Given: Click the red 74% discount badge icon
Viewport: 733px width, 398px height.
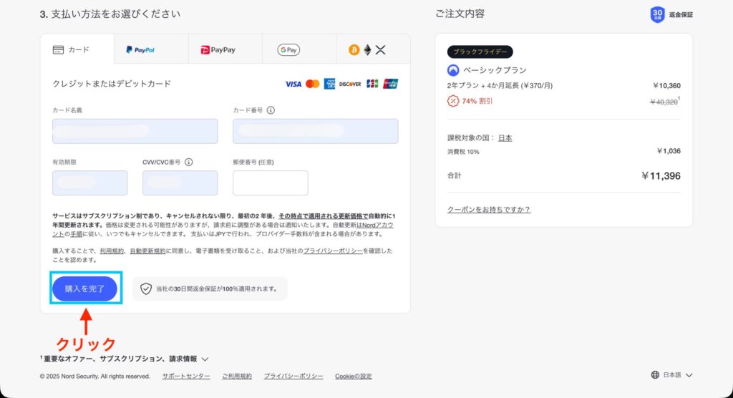Looking at the screenshot, I should [x=452, y=101].
